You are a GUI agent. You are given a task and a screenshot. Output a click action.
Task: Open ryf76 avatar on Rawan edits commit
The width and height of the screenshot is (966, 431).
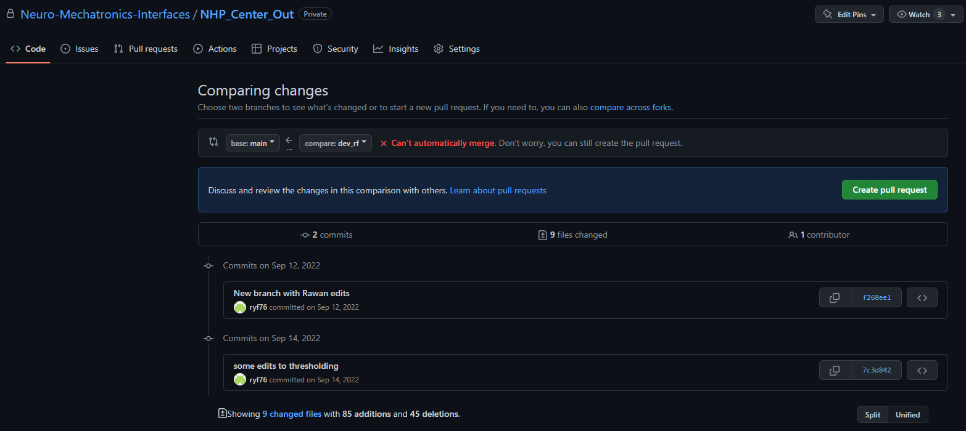point(240,307)
